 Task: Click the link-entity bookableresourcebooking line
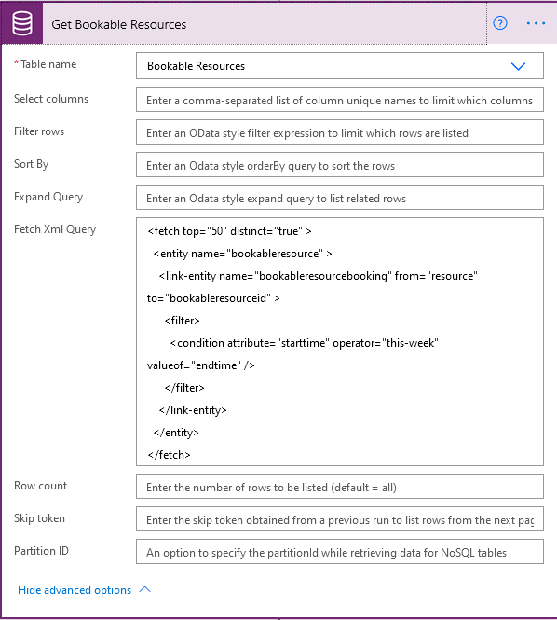tap(318, 276)
